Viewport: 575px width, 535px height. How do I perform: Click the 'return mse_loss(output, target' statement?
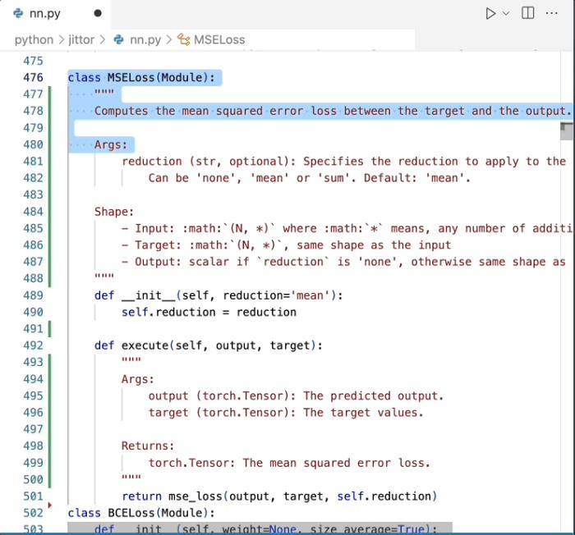pyautogui.click(x=279, y=496)
